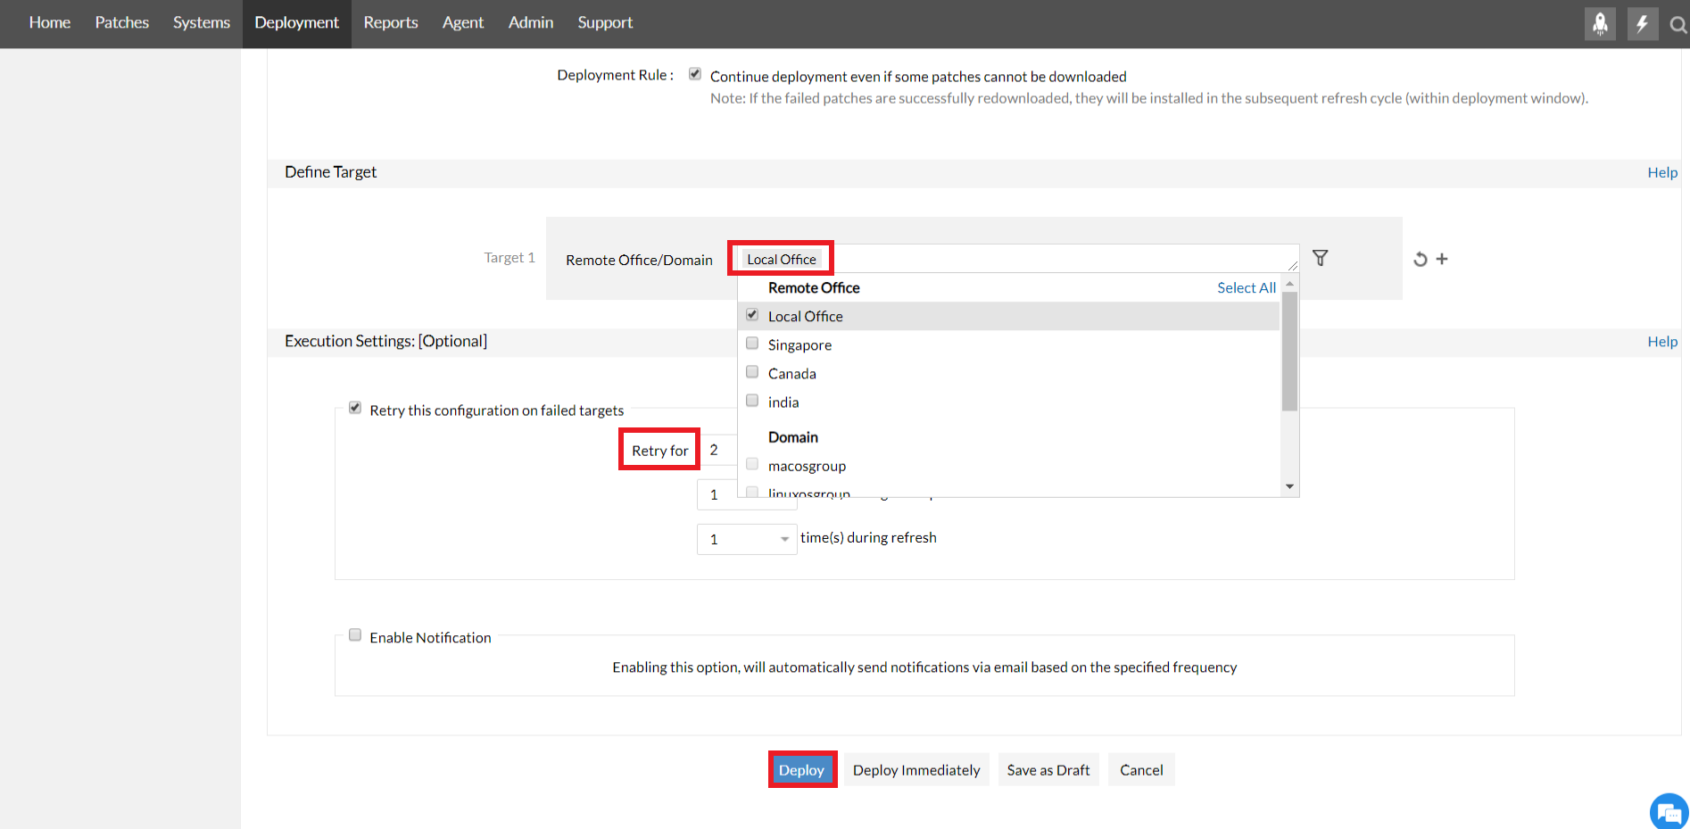Click the rocket quick launch icon
The image size is (1690, 829).
click(1600, 24)
